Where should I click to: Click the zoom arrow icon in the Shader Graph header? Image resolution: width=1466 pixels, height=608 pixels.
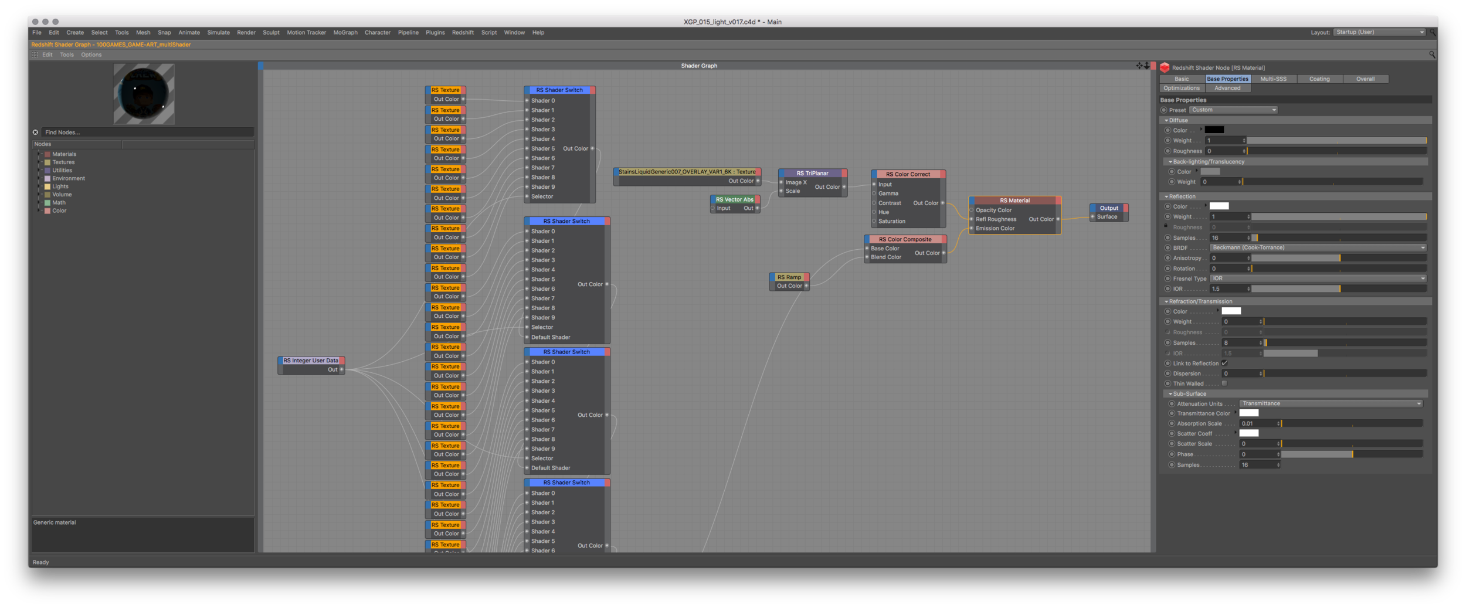[1146, 66]
